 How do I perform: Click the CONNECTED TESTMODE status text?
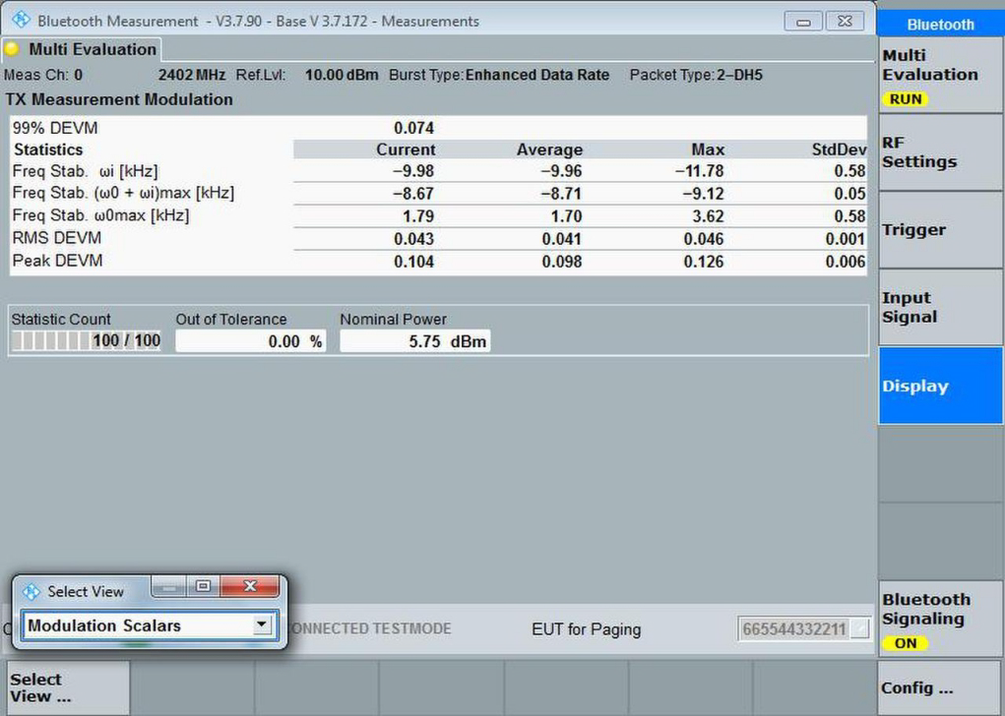point(370,628)
